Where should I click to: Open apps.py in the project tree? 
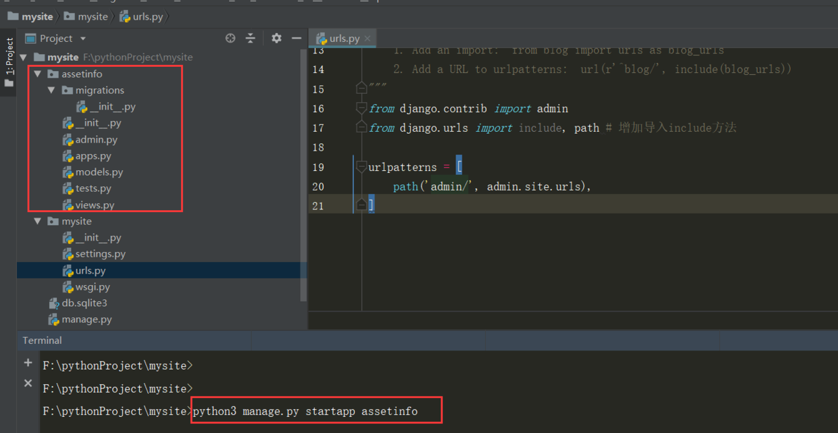(93, 156)
